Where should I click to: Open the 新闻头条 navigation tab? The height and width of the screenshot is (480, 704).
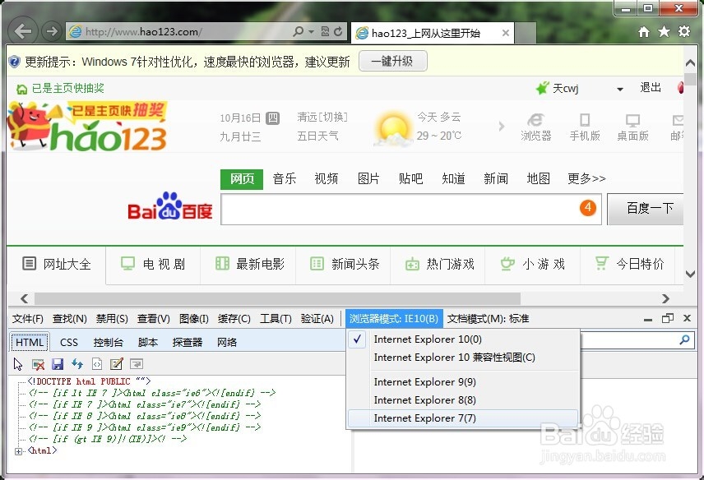point(344,264)
